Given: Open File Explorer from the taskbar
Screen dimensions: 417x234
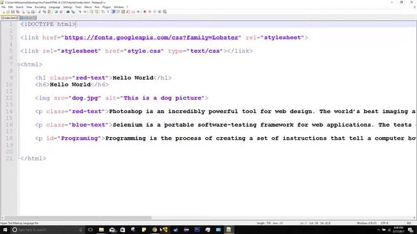Looking at the screenshot, I should [x=102, y=229].
